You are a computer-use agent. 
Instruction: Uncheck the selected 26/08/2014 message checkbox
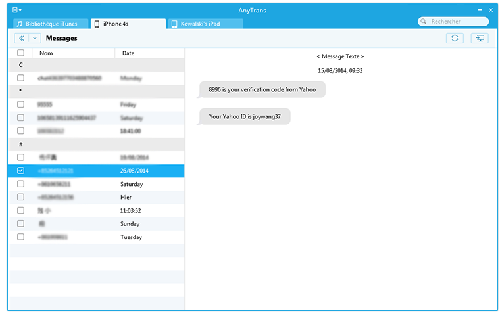(x=21, y=171)
